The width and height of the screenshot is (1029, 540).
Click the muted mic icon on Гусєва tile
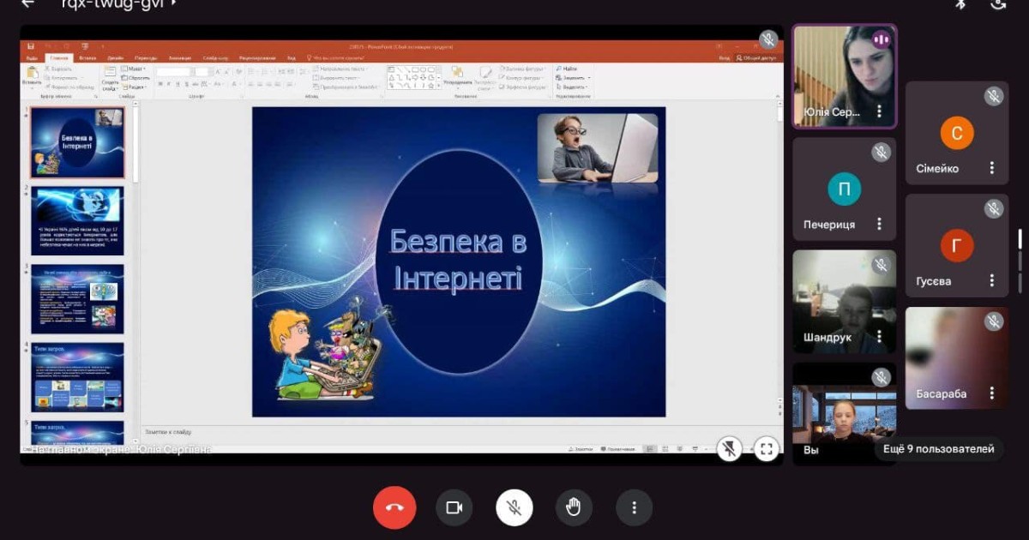pos(994,208)
